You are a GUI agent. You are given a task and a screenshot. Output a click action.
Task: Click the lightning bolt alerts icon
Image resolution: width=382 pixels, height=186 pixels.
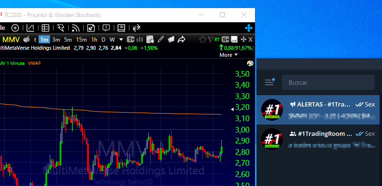pos(61,28)
